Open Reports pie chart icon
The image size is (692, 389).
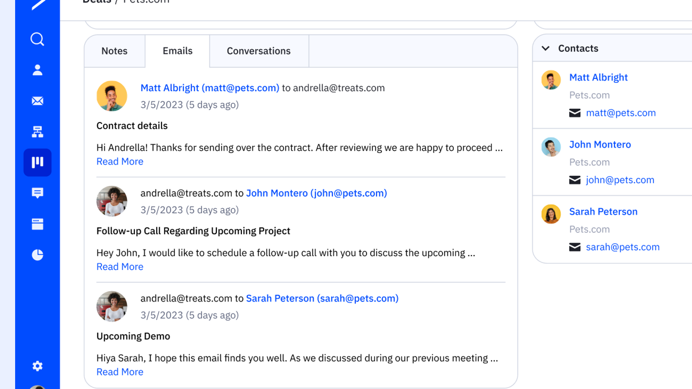click(37, 255)
